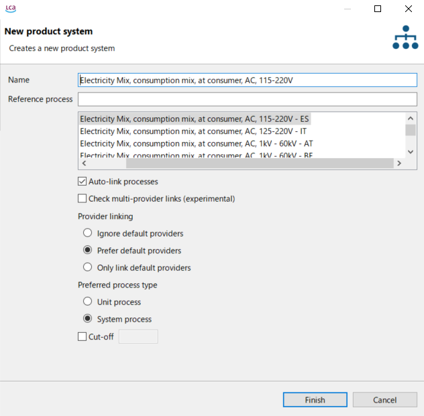Select the System process radio button
The image size is (424, 416).
(x=87, y=319)
